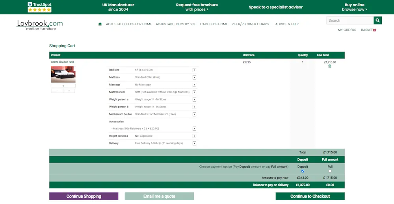Click the Search input field
The image size is (394, 204).
(350, 20)
